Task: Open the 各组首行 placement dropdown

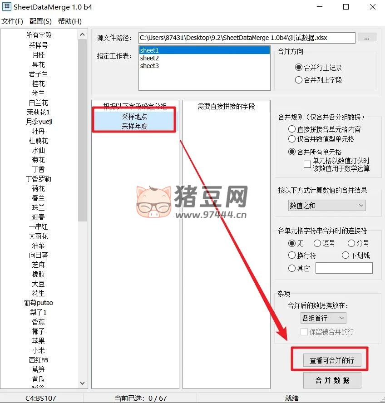Action: (x=323, y=318)
